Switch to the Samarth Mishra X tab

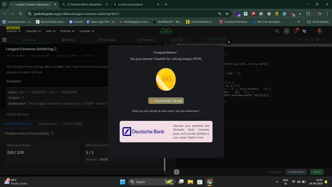84,4
